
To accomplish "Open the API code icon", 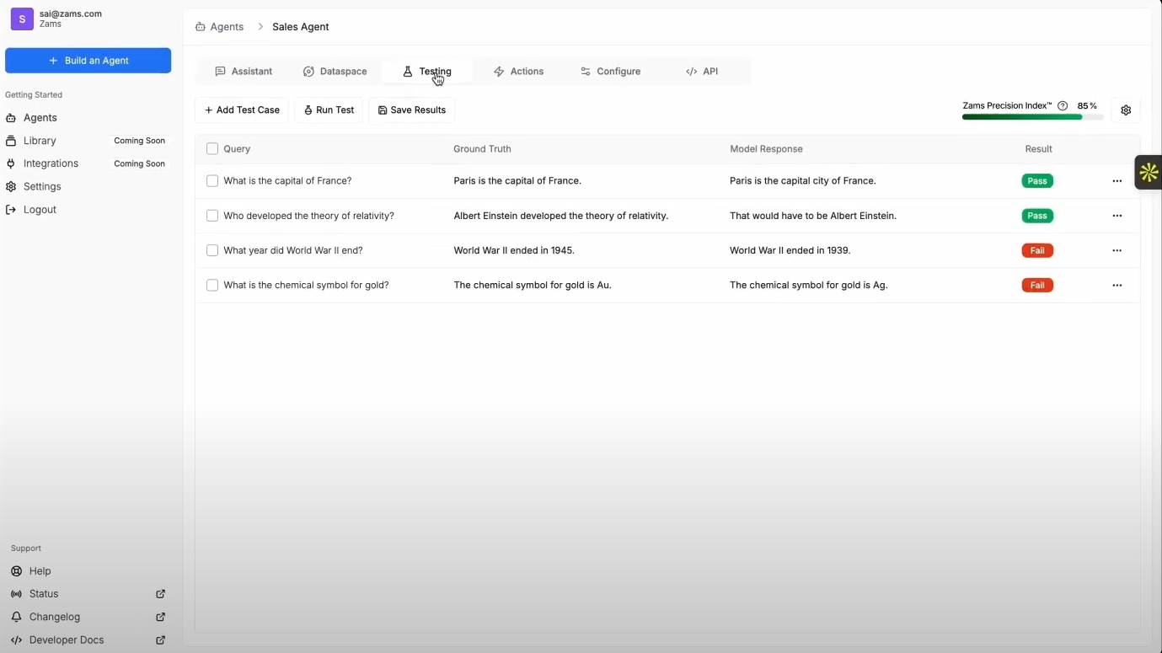I will click(x=691, y=72).
